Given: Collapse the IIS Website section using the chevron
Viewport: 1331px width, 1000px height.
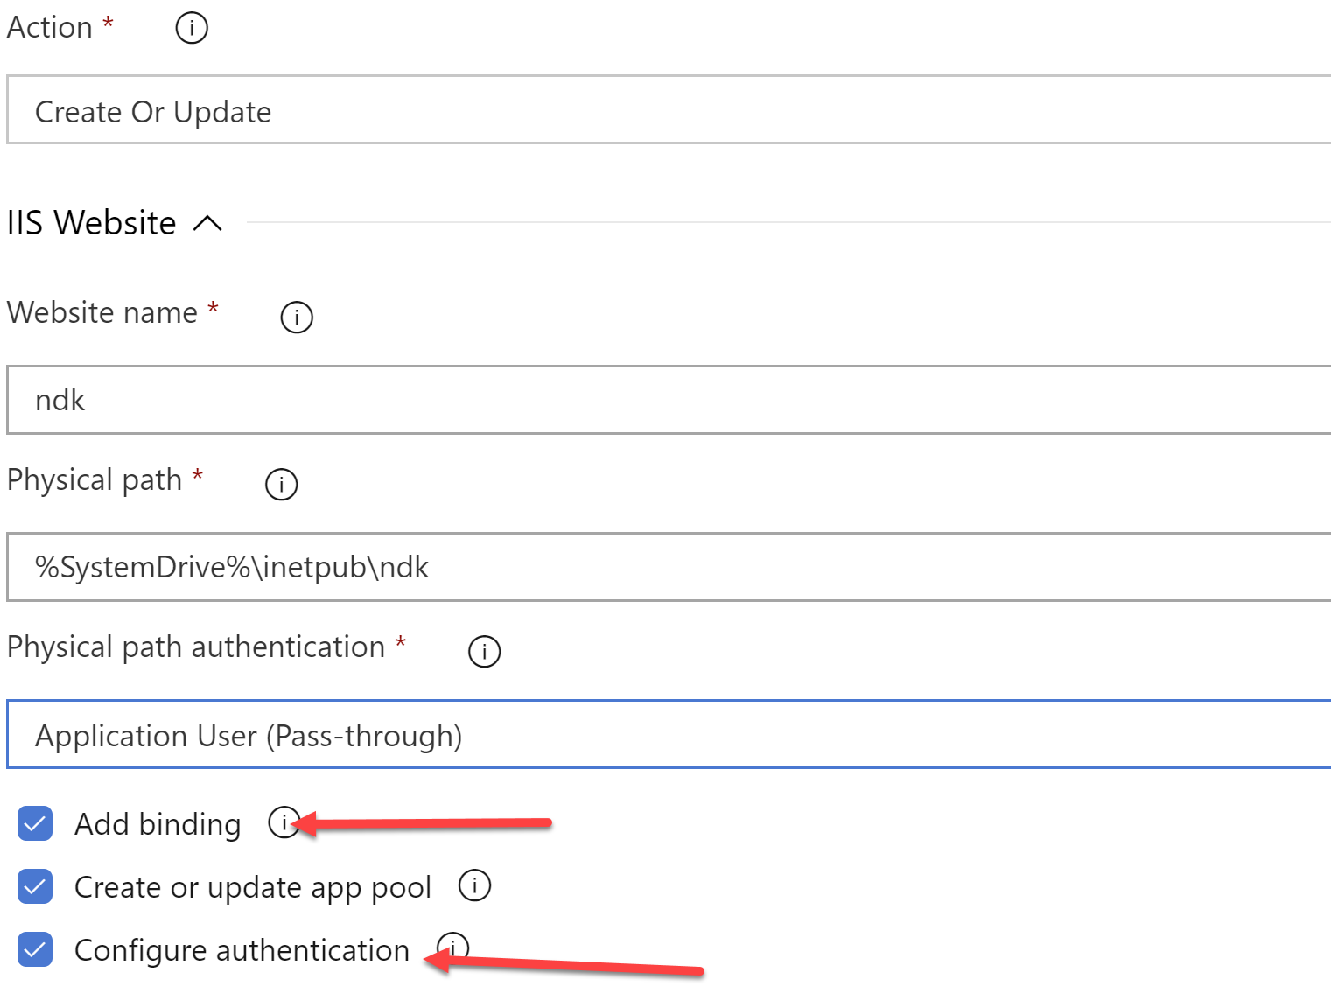Looking at the screenshot, I should [x=207, y=223].
